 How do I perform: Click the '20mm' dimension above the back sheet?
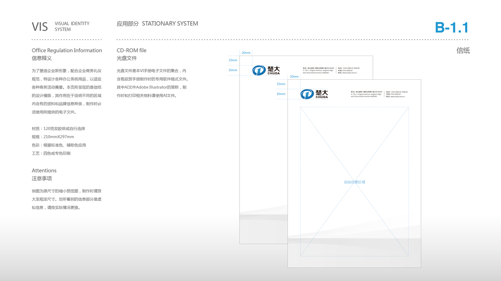pyautogui.click(x=246, y=53)
